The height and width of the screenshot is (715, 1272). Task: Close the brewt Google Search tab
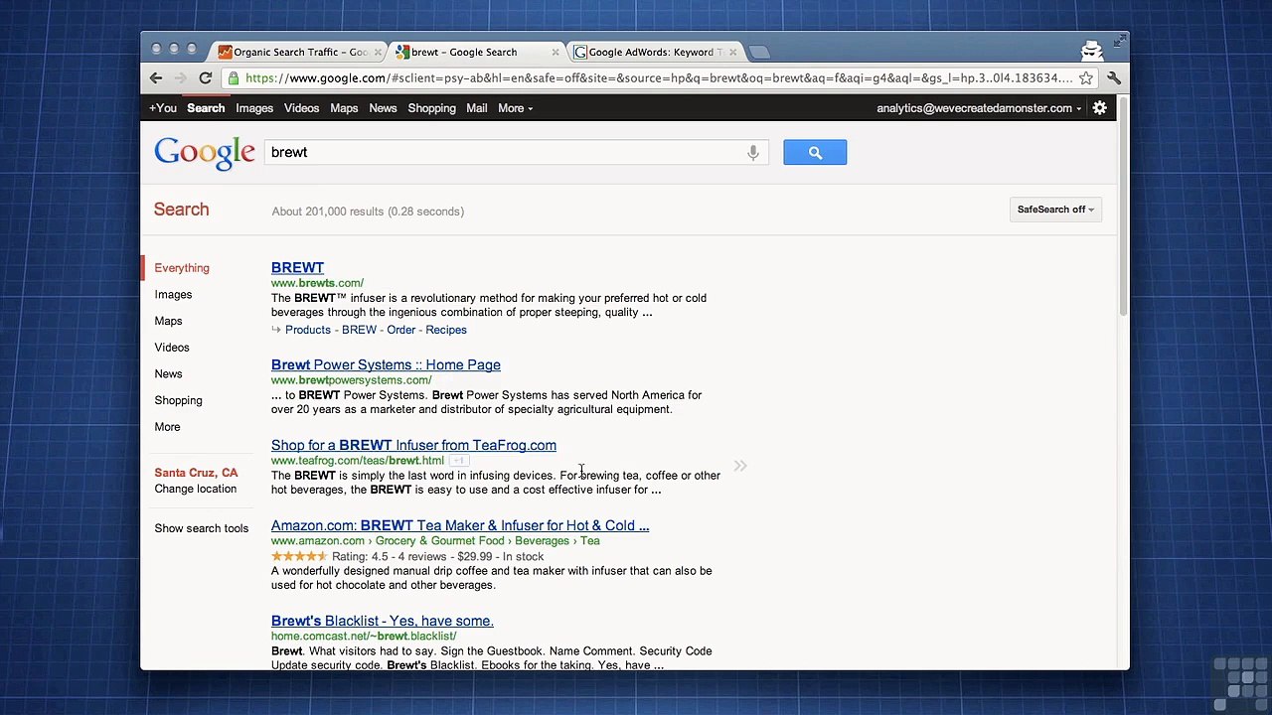556,52
